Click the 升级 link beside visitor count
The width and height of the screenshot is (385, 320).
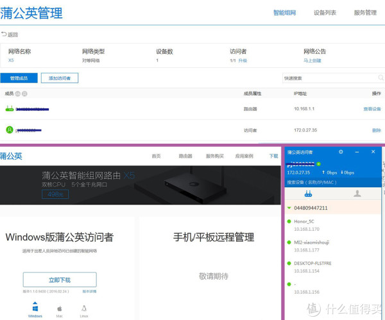pyautogui.click(x=243, y=60)
